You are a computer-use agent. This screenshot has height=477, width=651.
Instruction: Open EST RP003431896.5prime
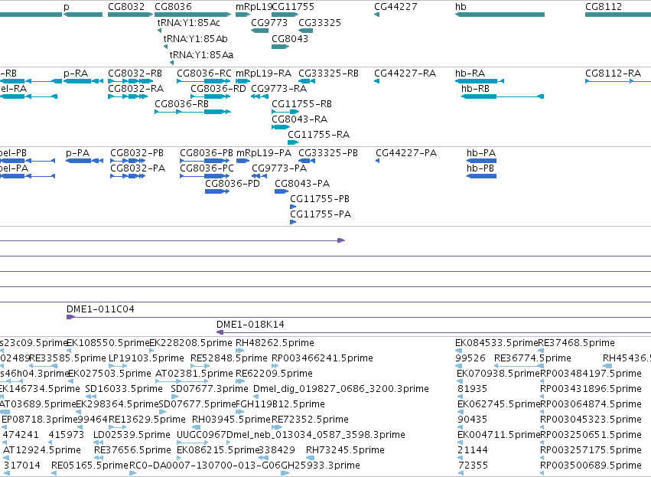point(591,389)
